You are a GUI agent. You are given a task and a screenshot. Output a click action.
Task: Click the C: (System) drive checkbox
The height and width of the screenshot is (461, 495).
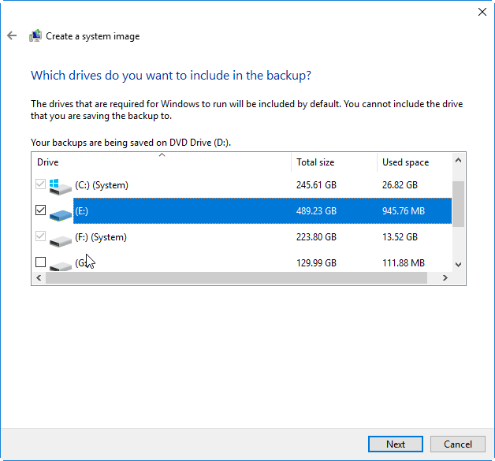(x=41, y=185)
